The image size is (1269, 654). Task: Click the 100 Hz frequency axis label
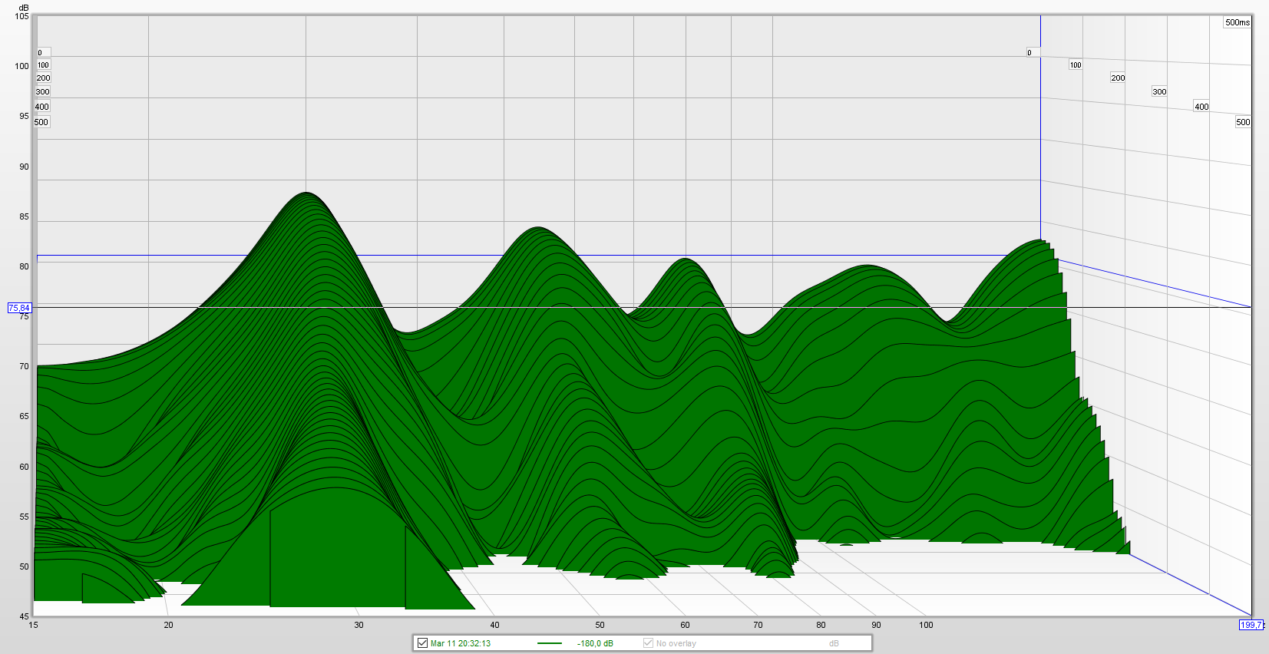tap(926, 625)
